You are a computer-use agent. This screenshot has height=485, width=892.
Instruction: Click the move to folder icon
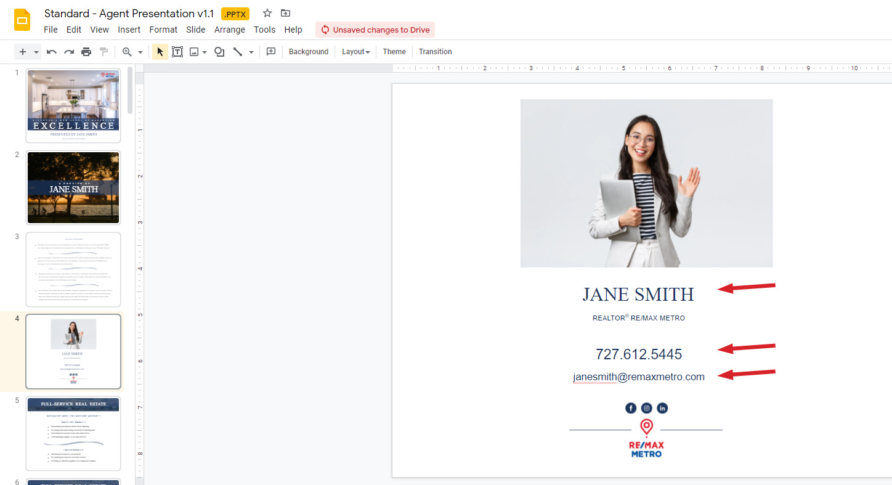click(x=285, y=13)
